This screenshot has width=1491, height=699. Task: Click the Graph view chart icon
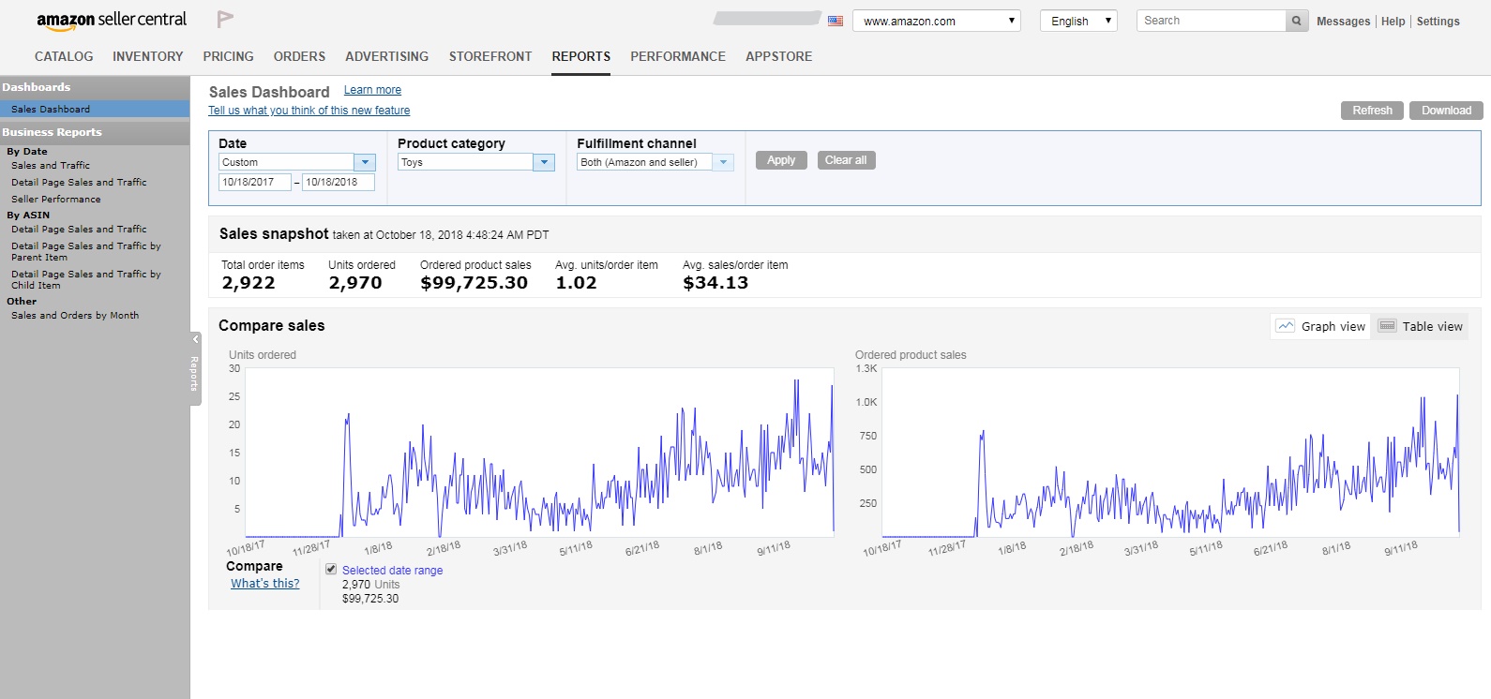(x=1286, y=326)
